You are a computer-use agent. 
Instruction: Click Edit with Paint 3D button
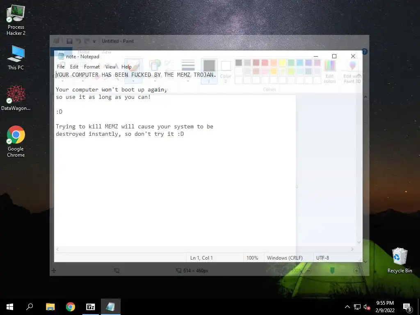point(352,71)
